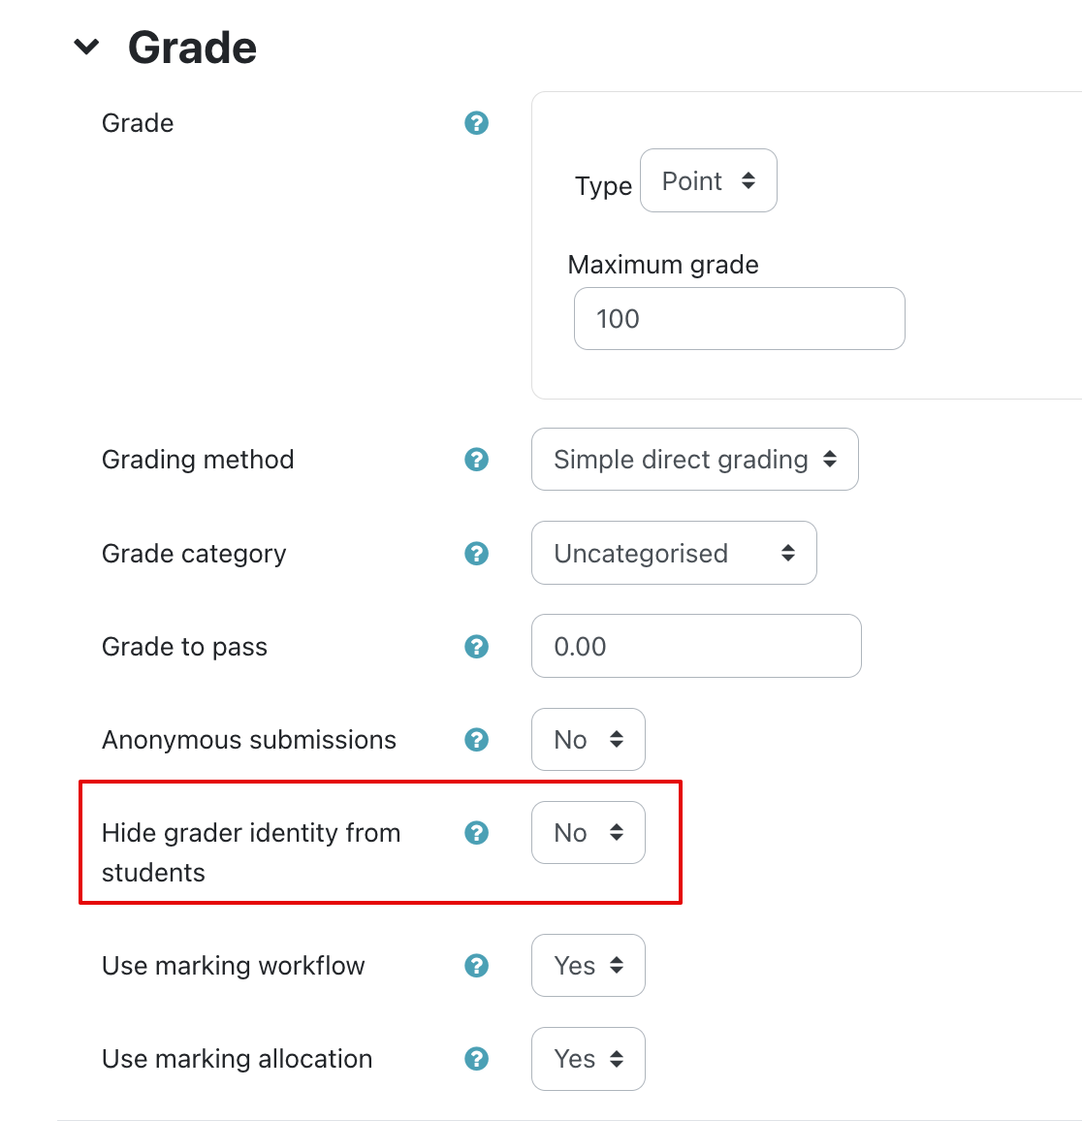Screen dimensions: 1082x1121
Task: Click the Grade section heading
Action: point(192,48)
